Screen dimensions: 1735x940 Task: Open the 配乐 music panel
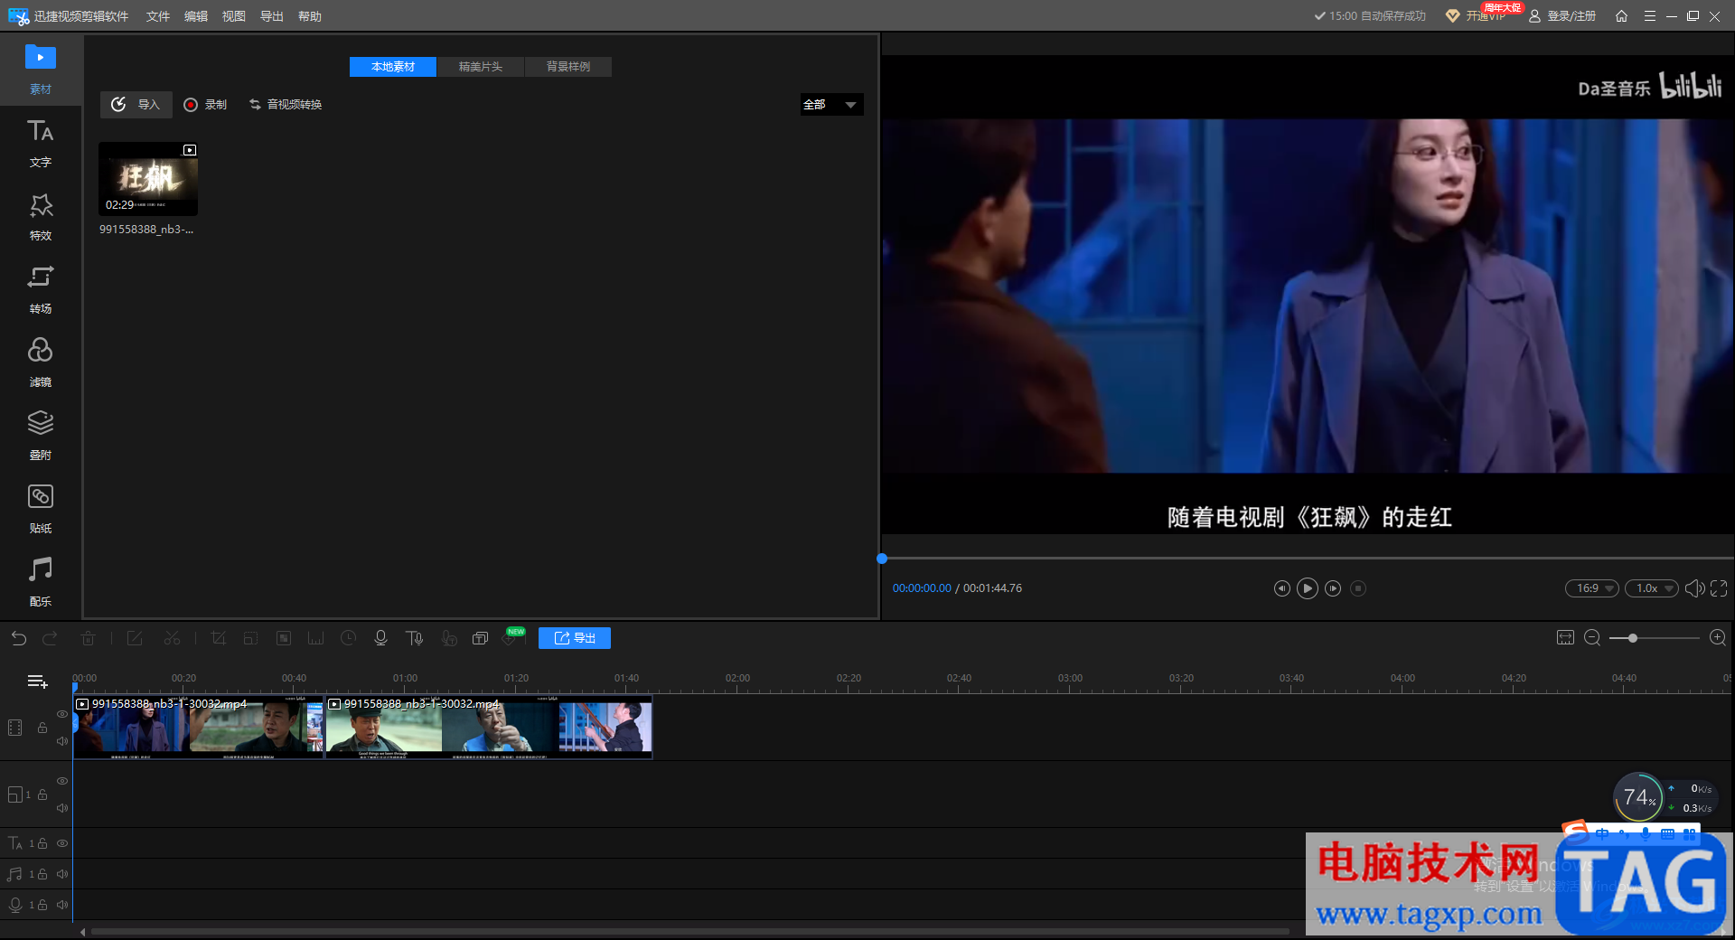click(x=40, y=582)
